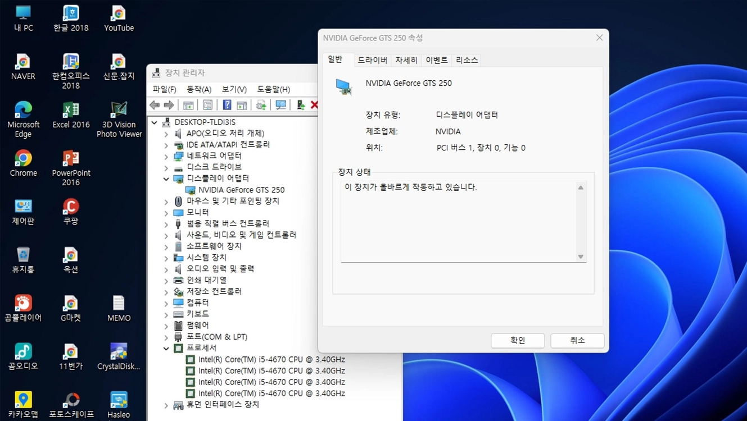Screen dimensions: 747x421
Task: Click the Show/Hide action pane toolbar icon
Action: (x=242, y=105)
